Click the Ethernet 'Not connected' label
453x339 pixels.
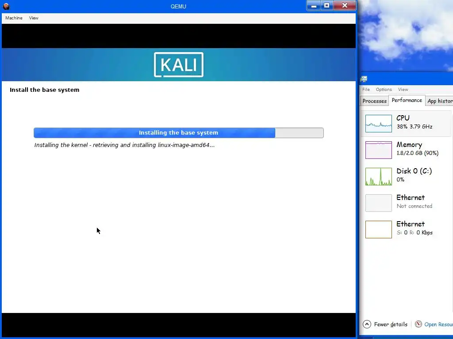(x=414, y=201)
